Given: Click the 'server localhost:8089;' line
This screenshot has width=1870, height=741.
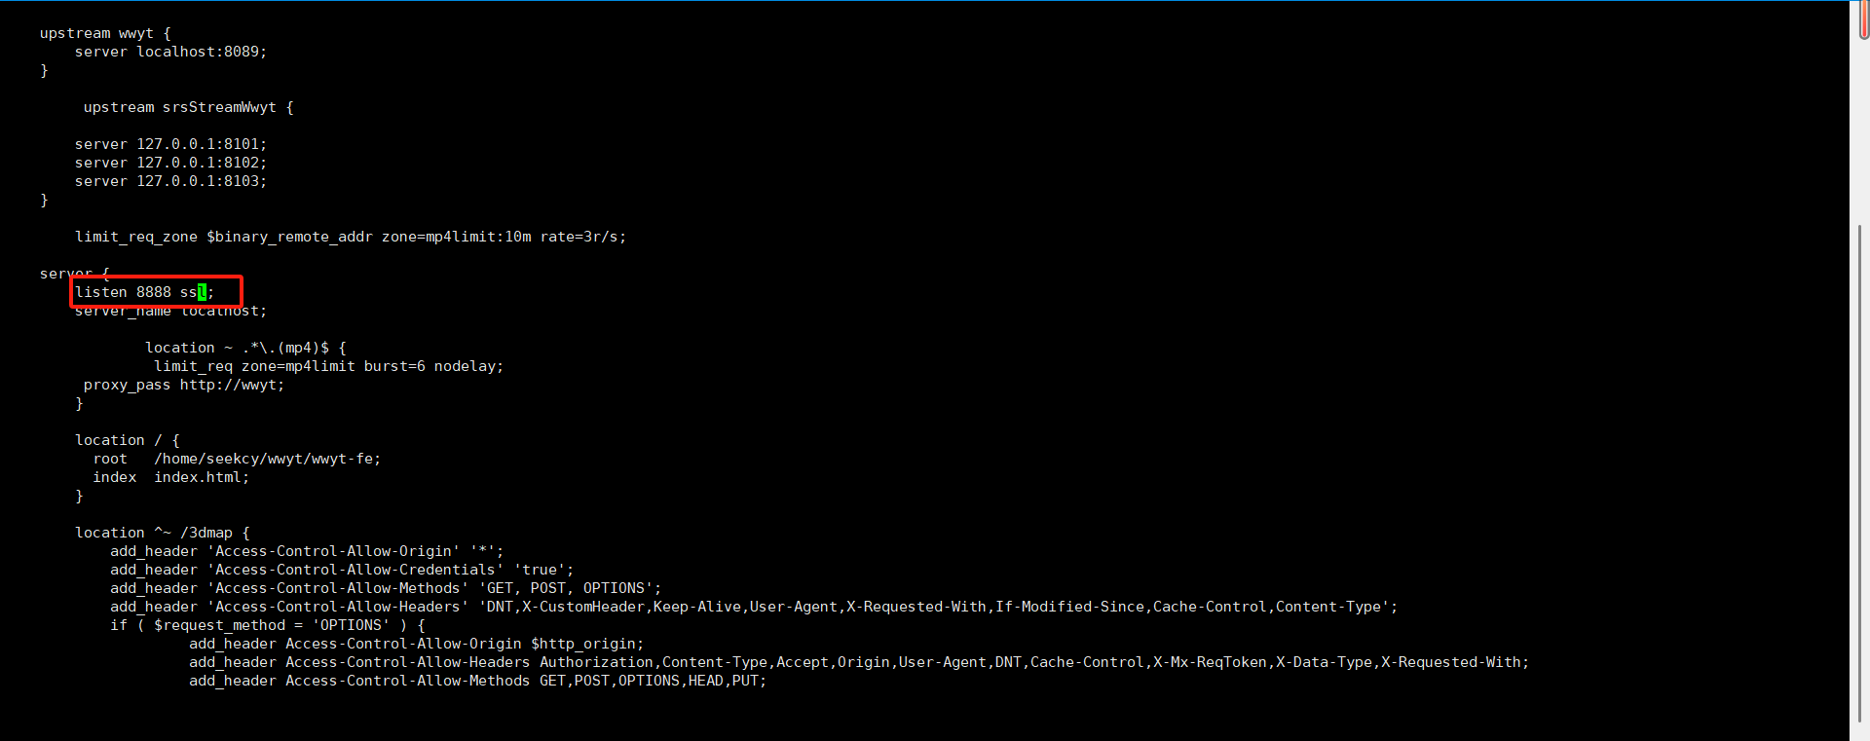Looking at the screenshot, I should coord(170,52).
